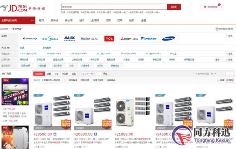Choose the red TCL brand logo
236x149 pixels.
(109, 39)
